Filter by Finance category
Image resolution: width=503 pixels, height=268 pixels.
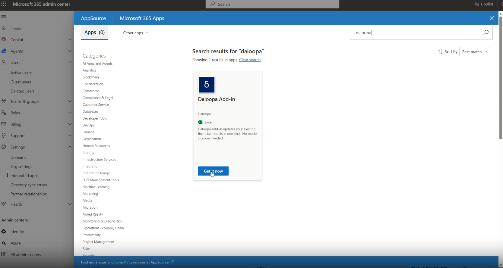(88, 132)
